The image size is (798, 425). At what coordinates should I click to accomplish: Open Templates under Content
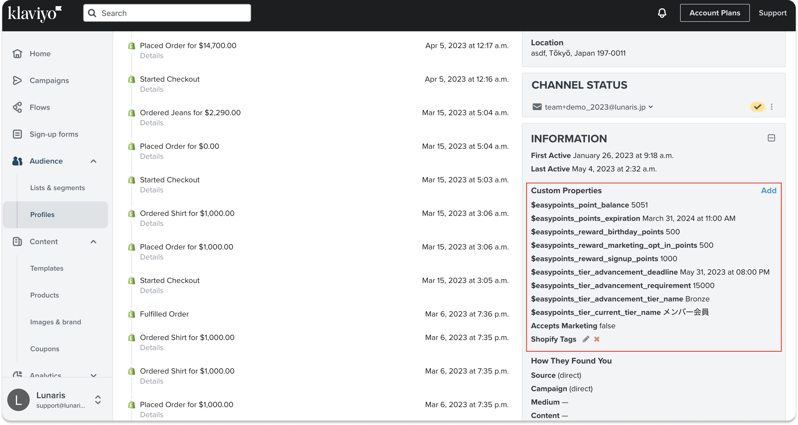point(47,268)
